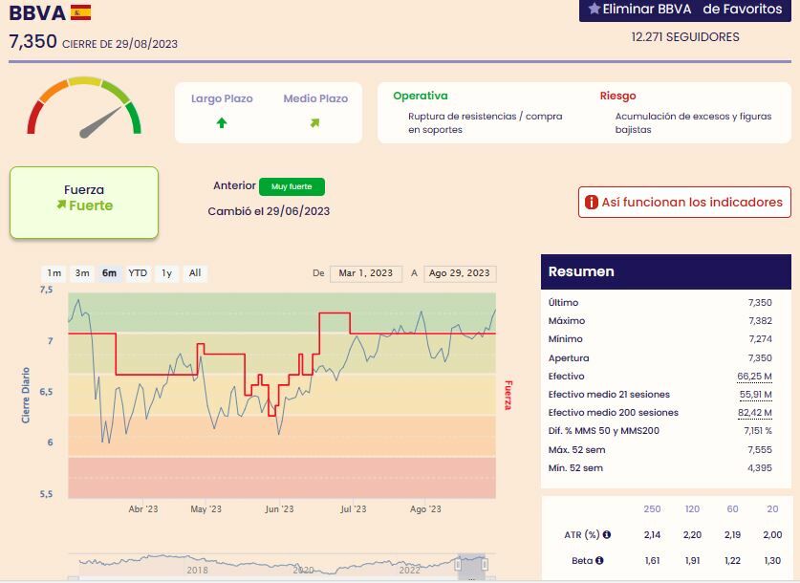The width and height of the screenshot is (800, 583).
Task: Click the red Fuerza axis label
Action: (x=508, y=396)
